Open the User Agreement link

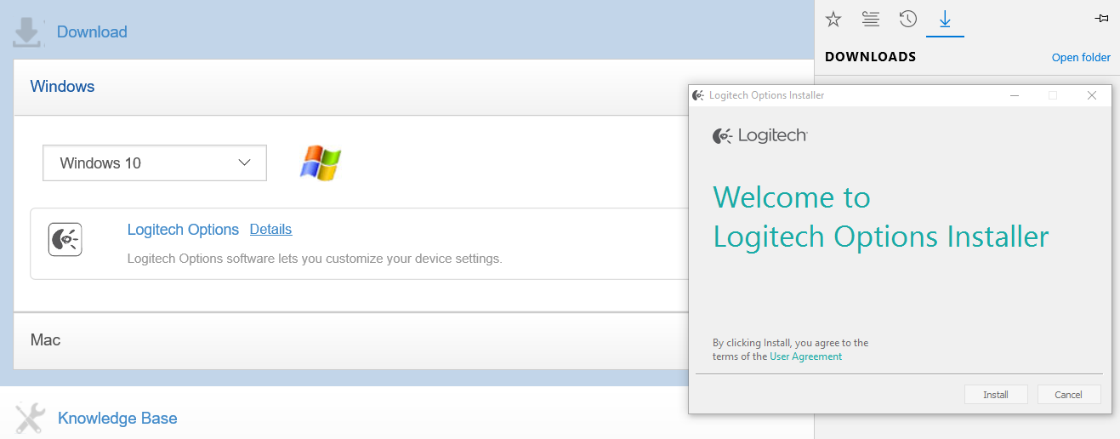pyautogui.click(x=805, y=356)
